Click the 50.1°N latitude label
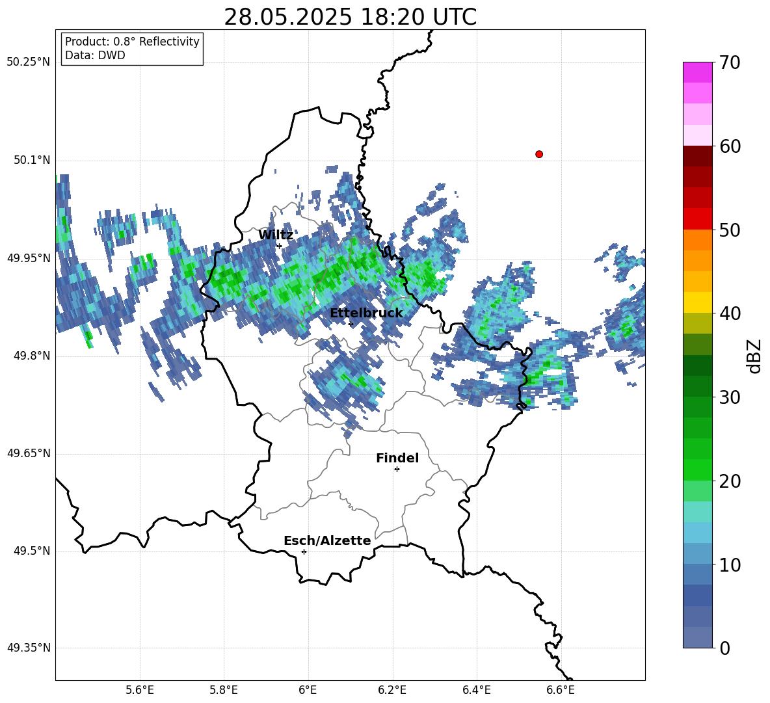 [x=33, y=160]
